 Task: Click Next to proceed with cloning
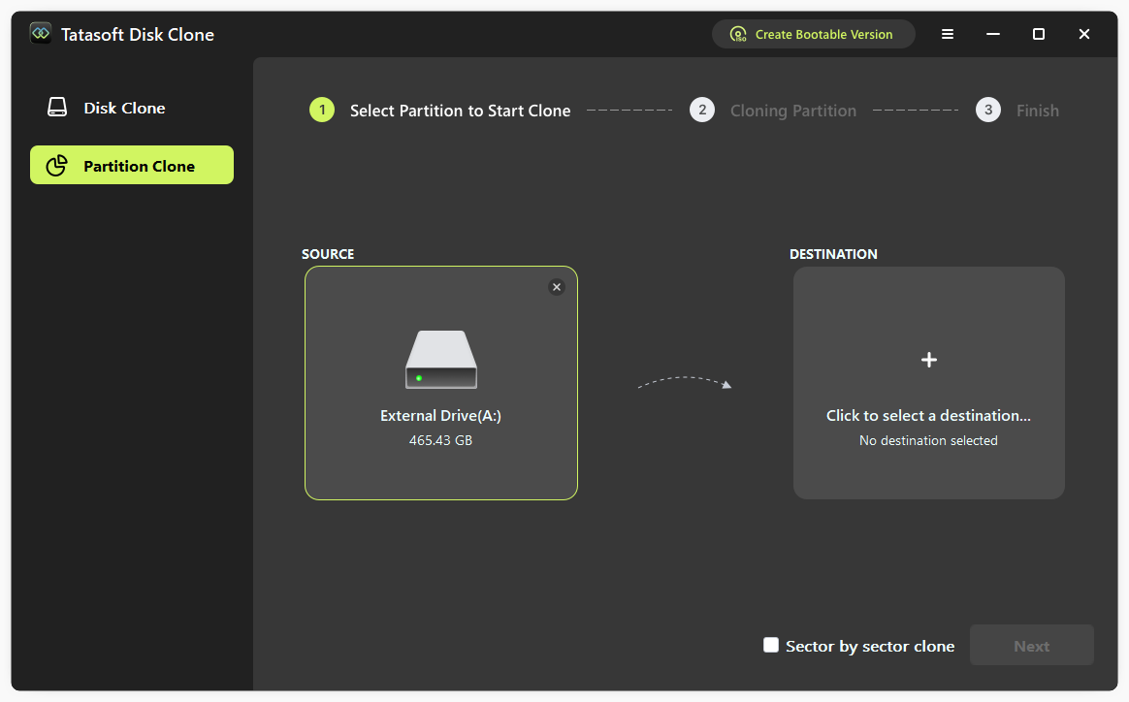point(1031,644)
